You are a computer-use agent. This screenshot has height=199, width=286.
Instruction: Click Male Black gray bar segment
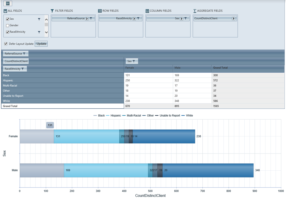point(42,170)
